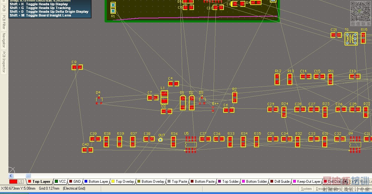
Task: Select IC U4 footprint
Action: coord(355,144)
